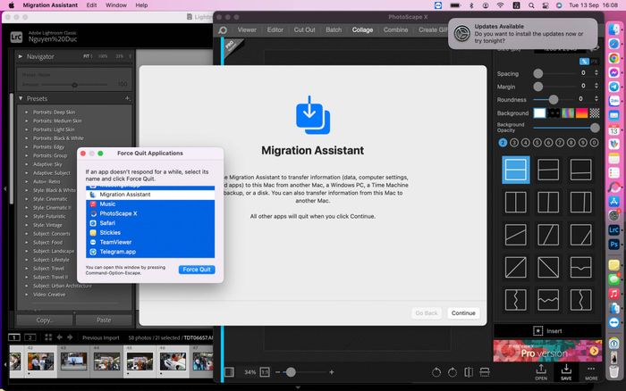Viewport: 626px width, 391px height.
Task: Expand Video: Creative preset group
Action: pyautogui.click(x=27, y=295)
